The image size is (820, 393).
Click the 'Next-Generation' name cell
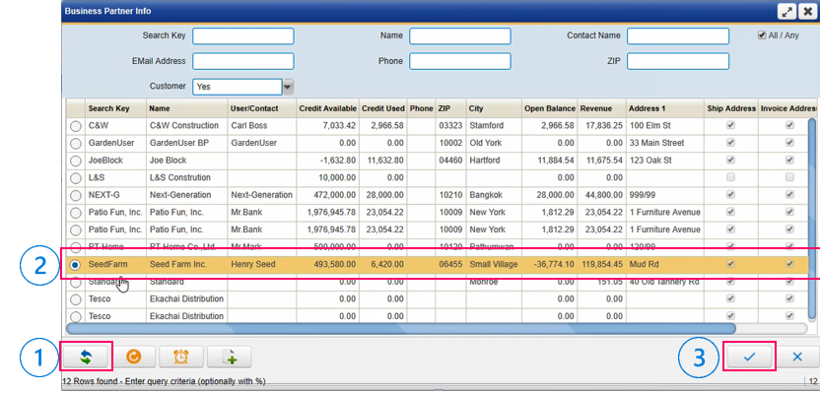186,195
